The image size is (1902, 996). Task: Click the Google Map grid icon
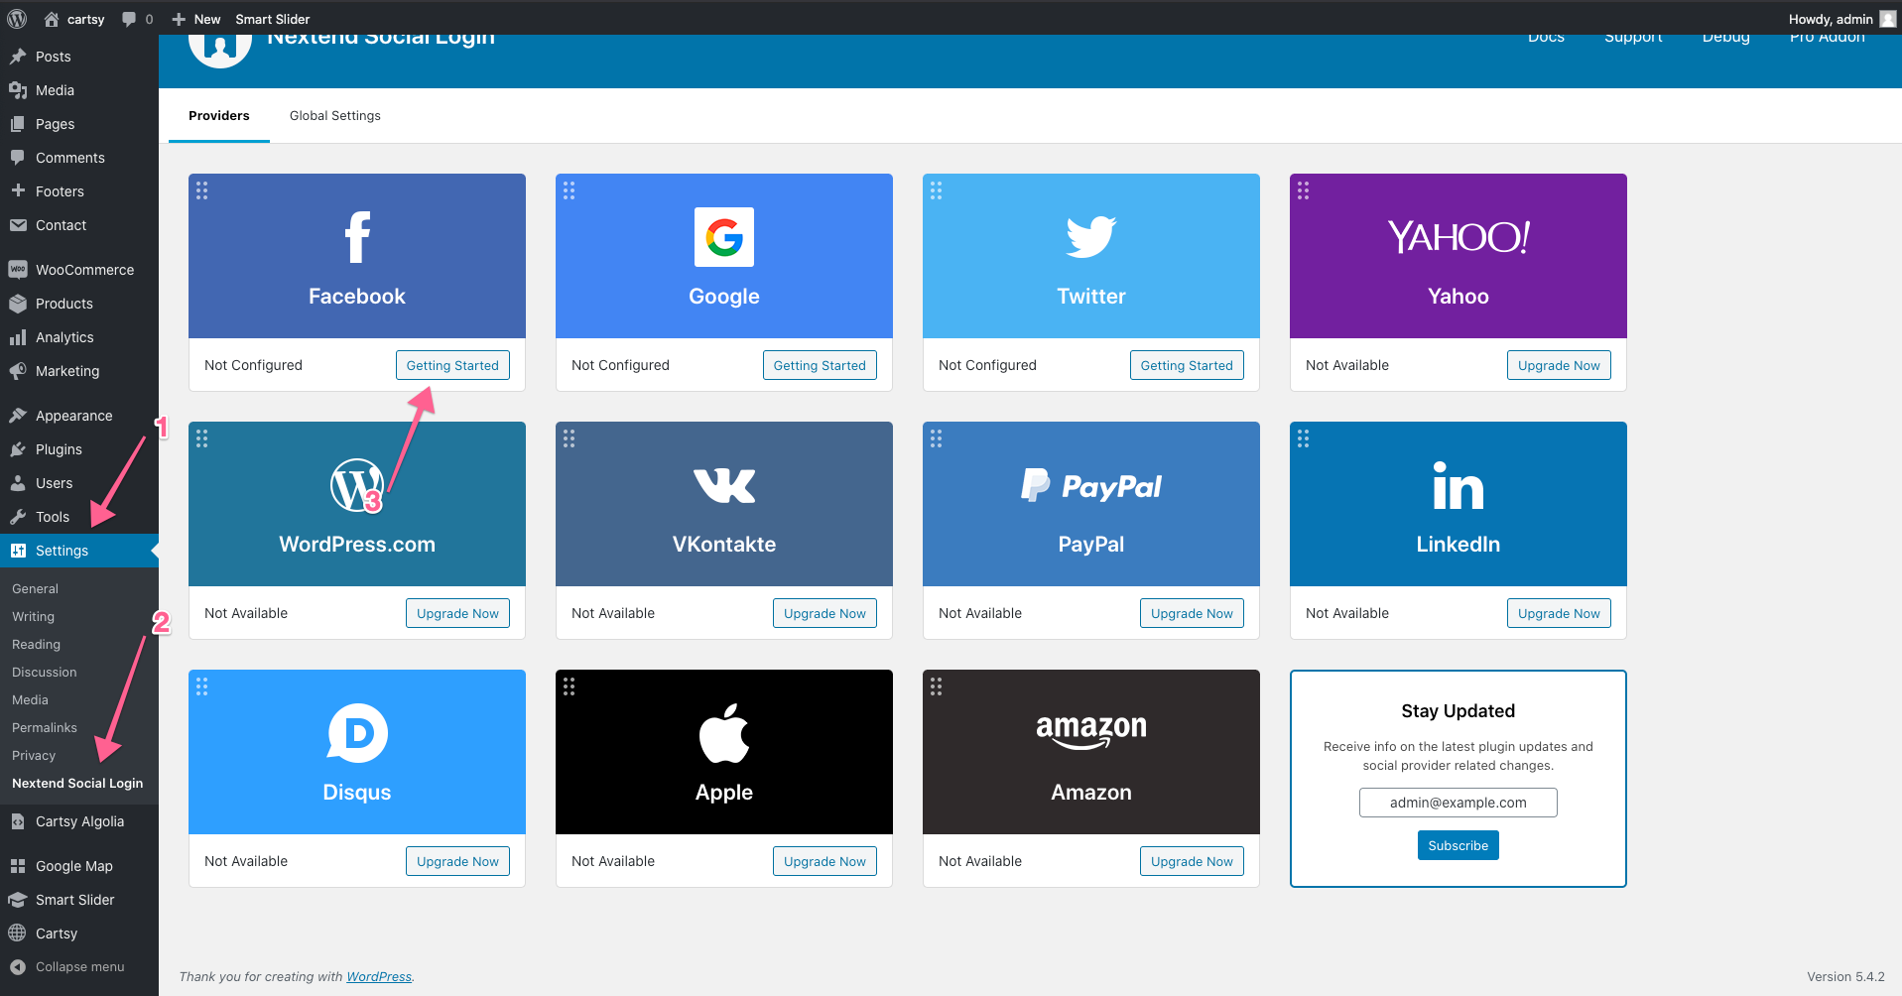[18, 866]
